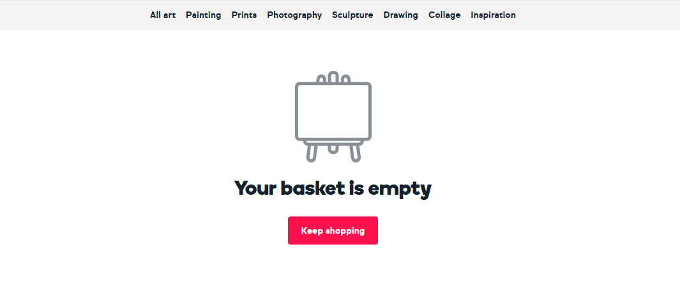Visit the Collage category
Viewport: 680px width, 295px height.
(444, 15)
